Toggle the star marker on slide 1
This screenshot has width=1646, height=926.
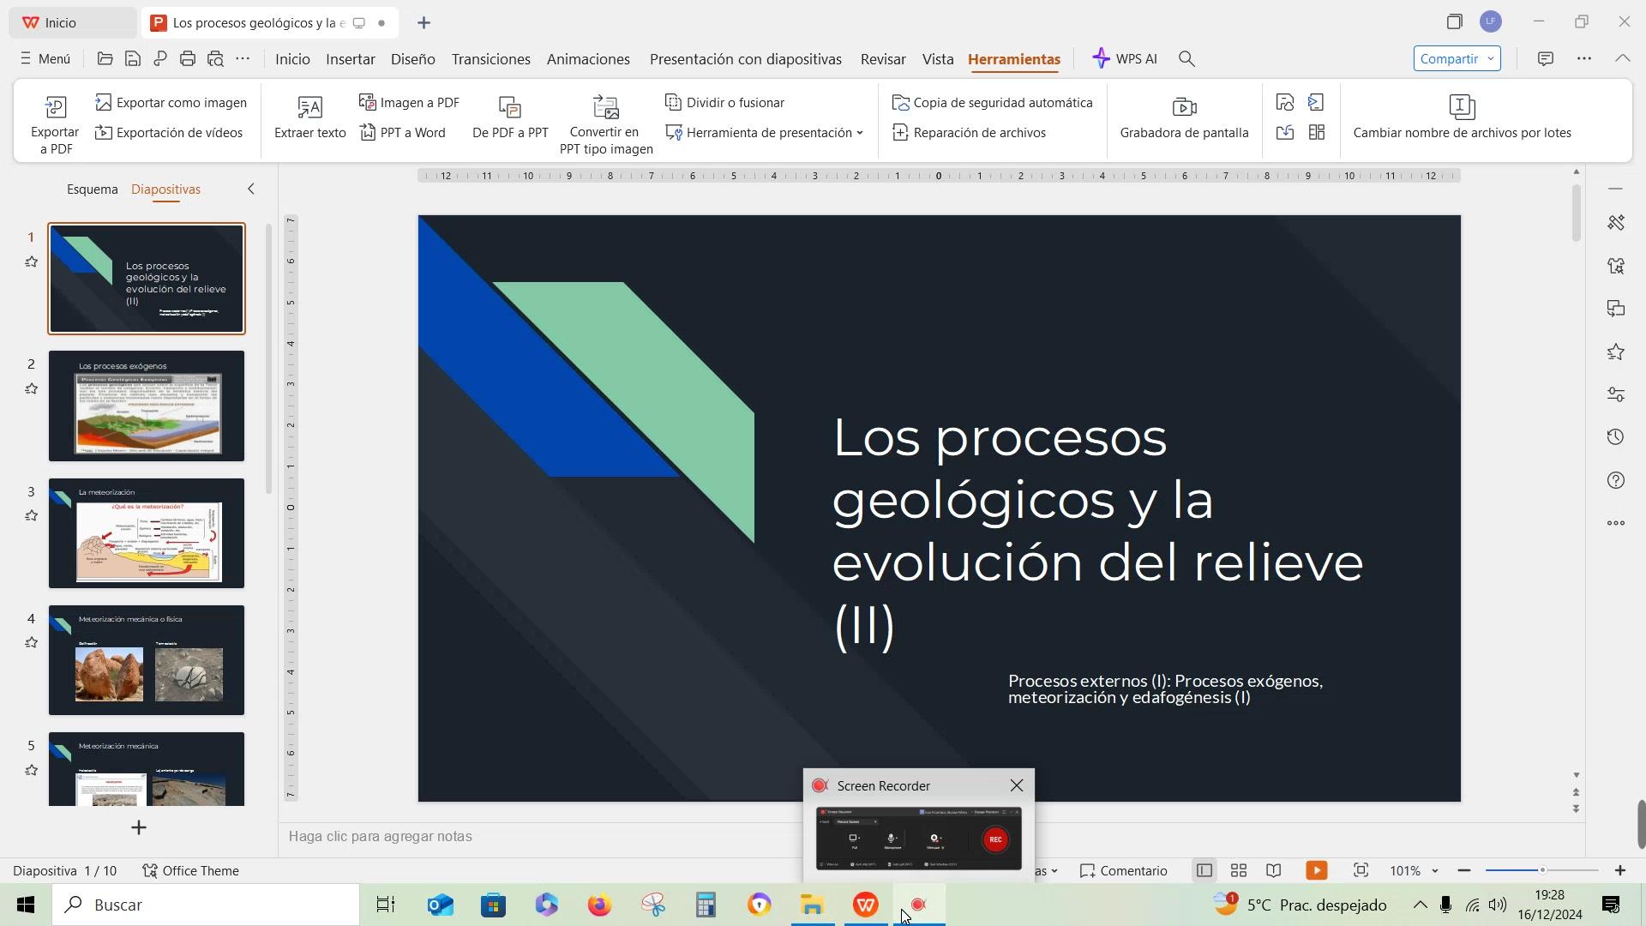(32, 262)
